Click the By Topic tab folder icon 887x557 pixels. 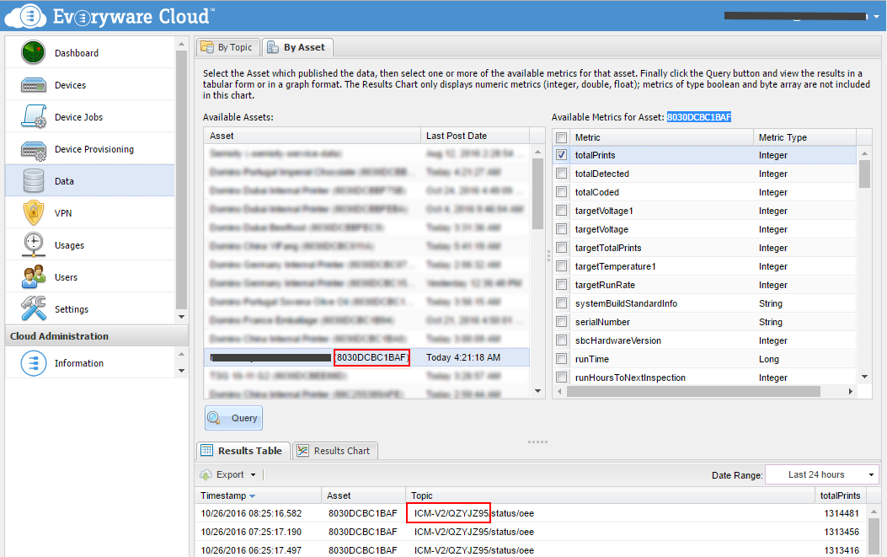tap(207, 47)
